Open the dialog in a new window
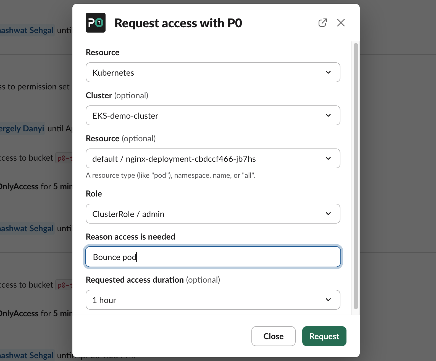This screenshot has width=436, height=361. point(322,23)
